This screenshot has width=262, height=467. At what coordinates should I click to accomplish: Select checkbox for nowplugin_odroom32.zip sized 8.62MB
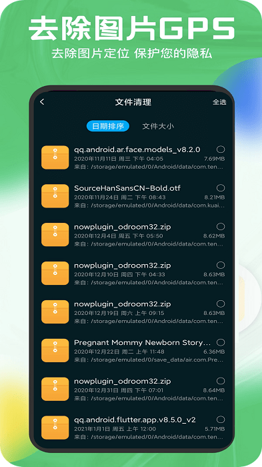(221, 227)
